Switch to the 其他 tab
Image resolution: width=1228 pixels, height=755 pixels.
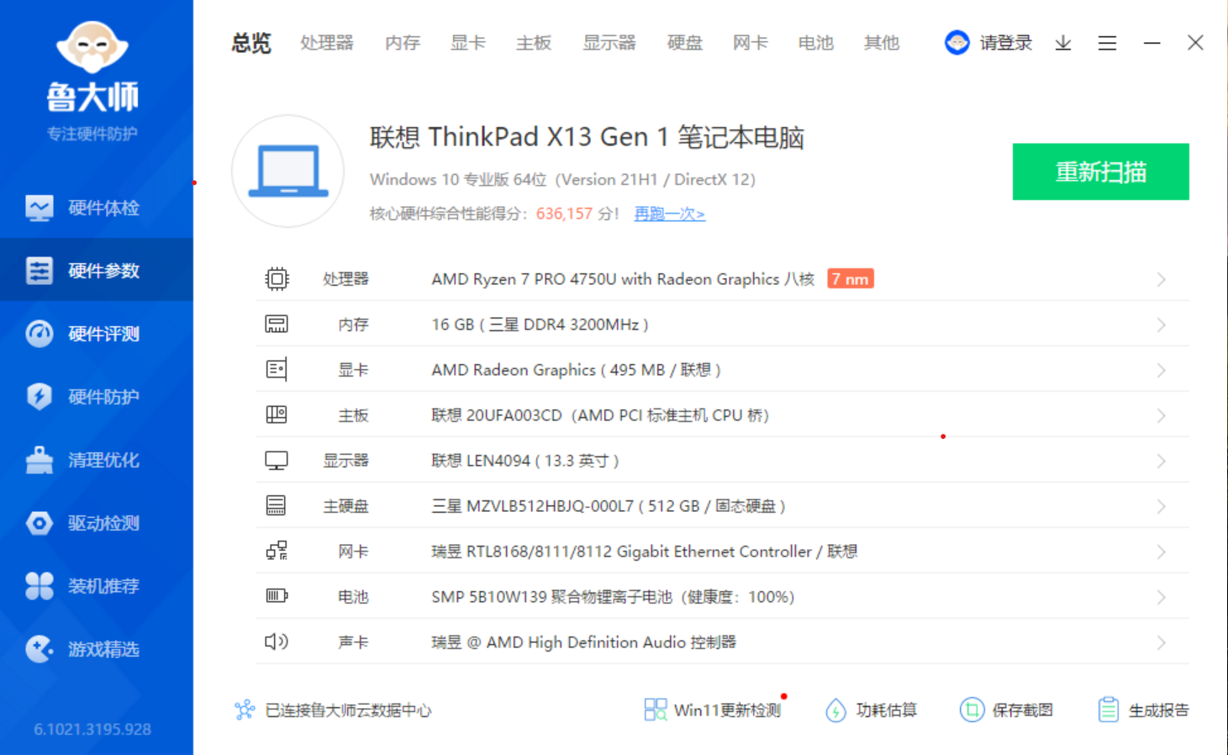pyautogui.click(x=882, y=43)
